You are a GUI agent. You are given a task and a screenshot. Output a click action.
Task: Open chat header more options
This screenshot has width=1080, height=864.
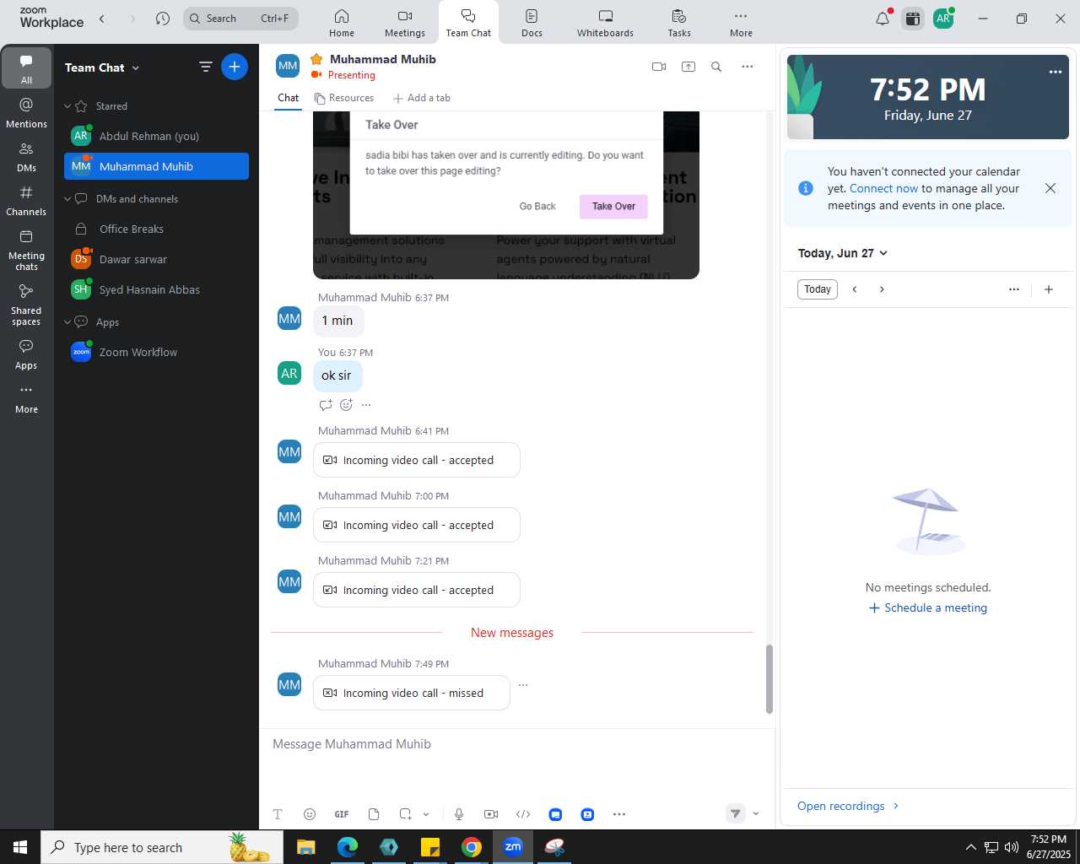(747, 67)
